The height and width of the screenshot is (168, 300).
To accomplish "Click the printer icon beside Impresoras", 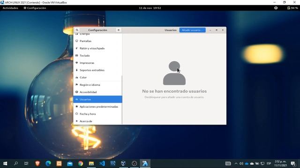I will pyautogui.click(x=77, y=63).
